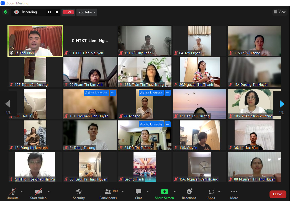
Task: Open the Apps panel
Action: (211, 194)
